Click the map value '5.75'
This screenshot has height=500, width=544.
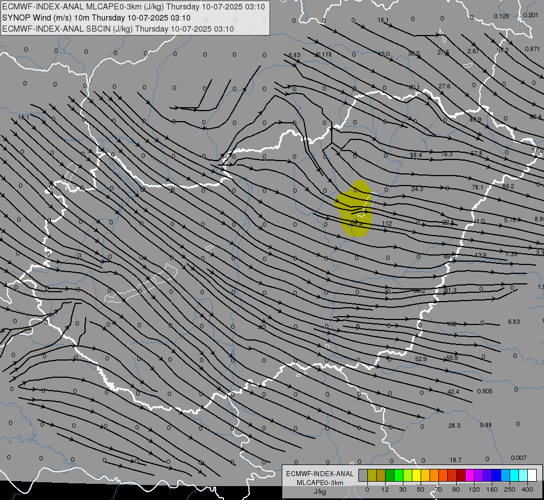[x=510, y=220]
